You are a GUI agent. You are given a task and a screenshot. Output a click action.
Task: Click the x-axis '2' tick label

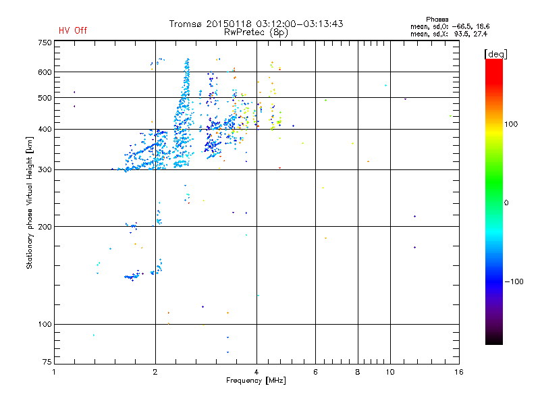coord(155,372)
